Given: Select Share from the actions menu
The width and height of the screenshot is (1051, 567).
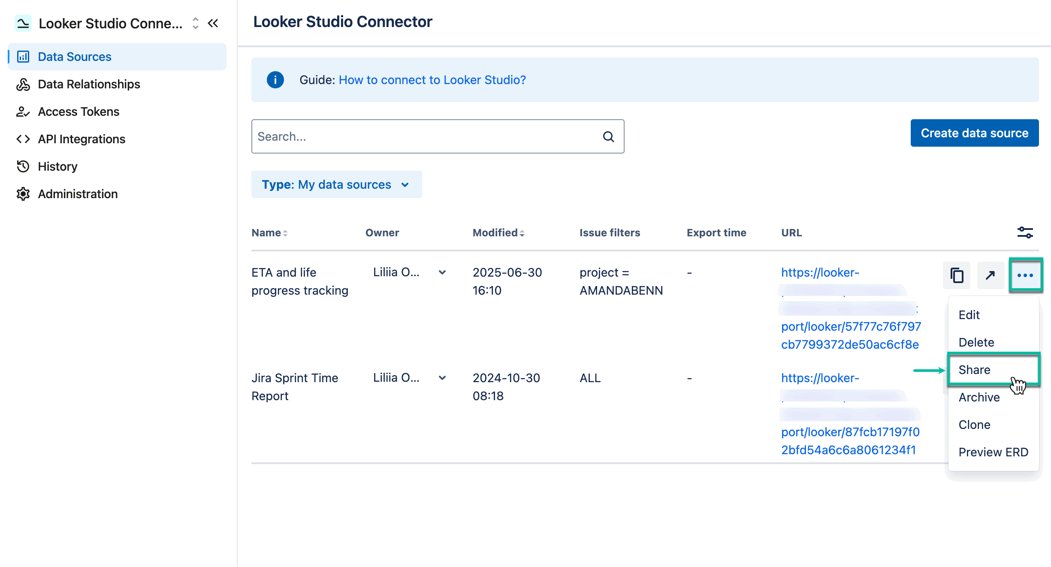Looking at the screenshot, I should 974,370.
